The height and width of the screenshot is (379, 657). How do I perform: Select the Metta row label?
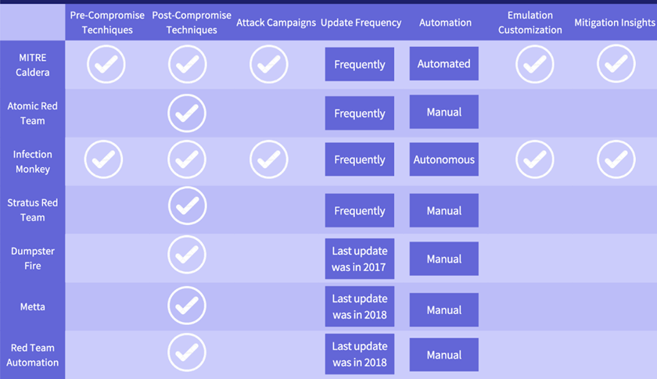click(33, 306)
